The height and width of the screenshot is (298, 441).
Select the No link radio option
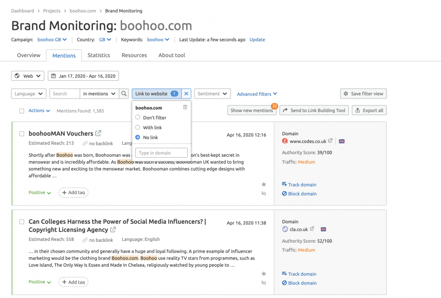pyautogui.click(x=138, y=137)
